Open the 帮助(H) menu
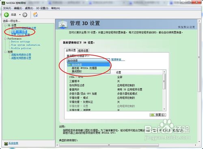203x149 pixels. (56, 8)
